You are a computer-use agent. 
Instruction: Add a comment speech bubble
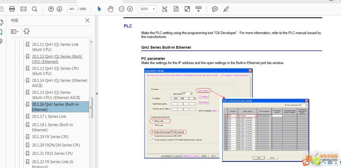(215, 9)
